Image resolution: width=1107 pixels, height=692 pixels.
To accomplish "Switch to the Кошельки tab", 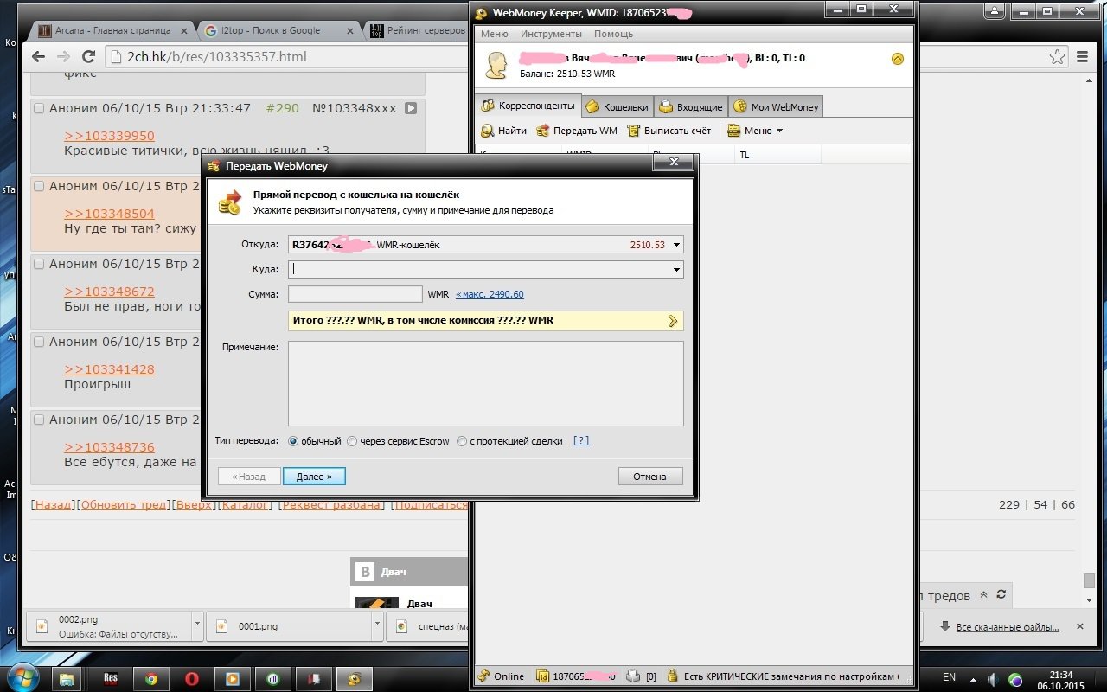I will tap(617, 107).
